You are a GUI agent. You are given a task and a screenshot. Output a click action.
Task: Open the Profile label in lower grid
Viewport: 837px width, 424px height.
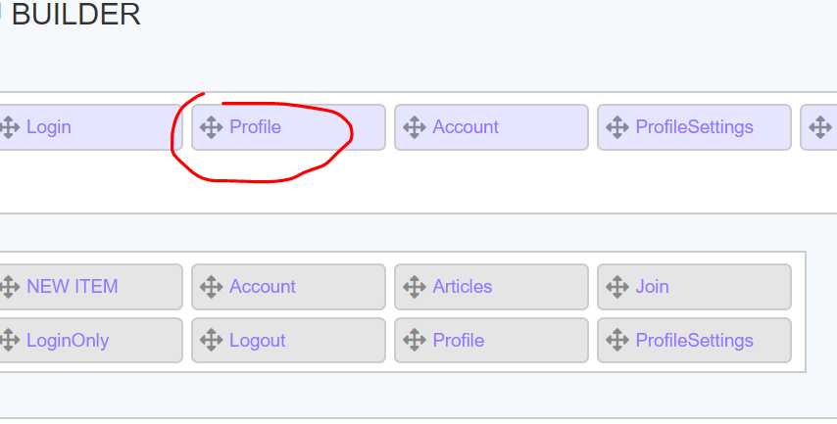458,341
